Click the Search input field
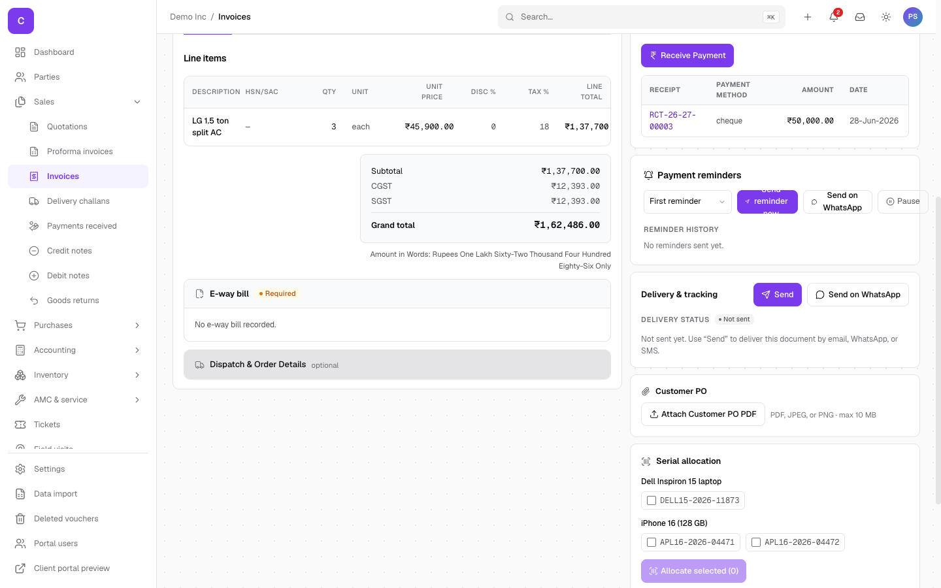 pyautogui.click(x=642, y=17)
